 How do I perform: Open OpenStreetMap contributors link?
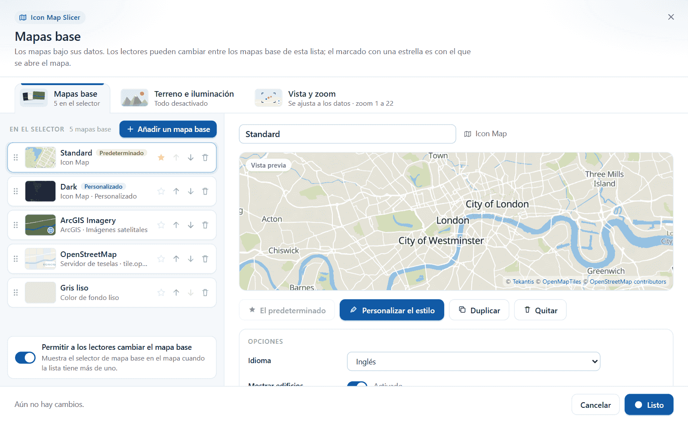coord(628,282)
